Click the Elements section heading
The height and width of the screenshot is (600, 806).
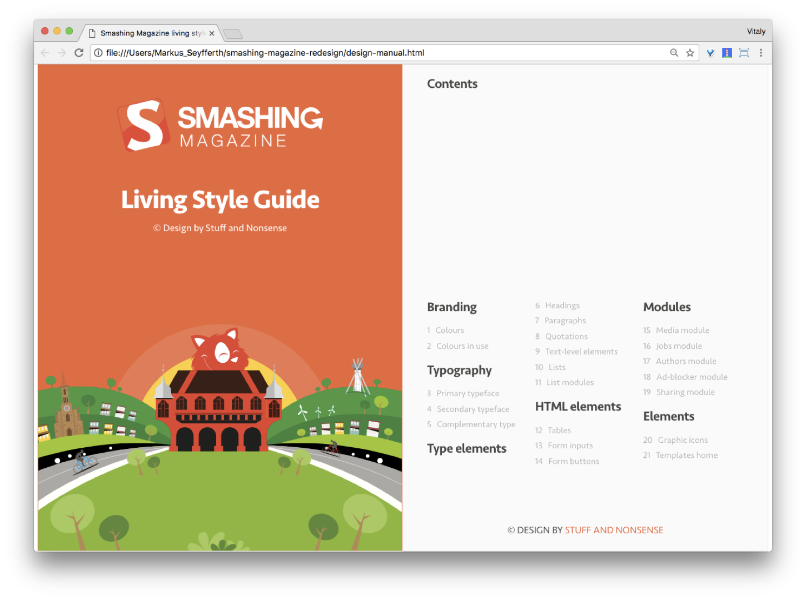[x=669, y=417]
